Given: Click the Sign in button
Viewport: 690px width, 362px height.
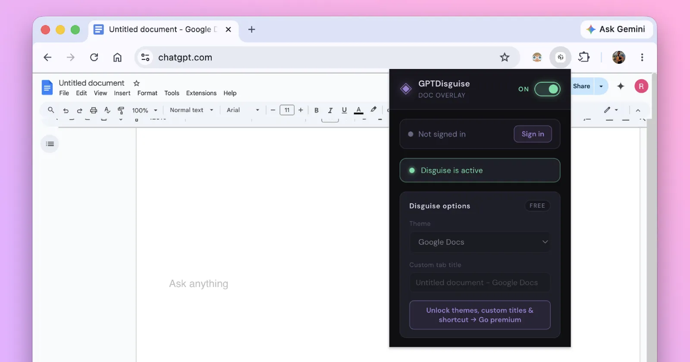Looking at the screenshot, I should [x=533, y=134].
